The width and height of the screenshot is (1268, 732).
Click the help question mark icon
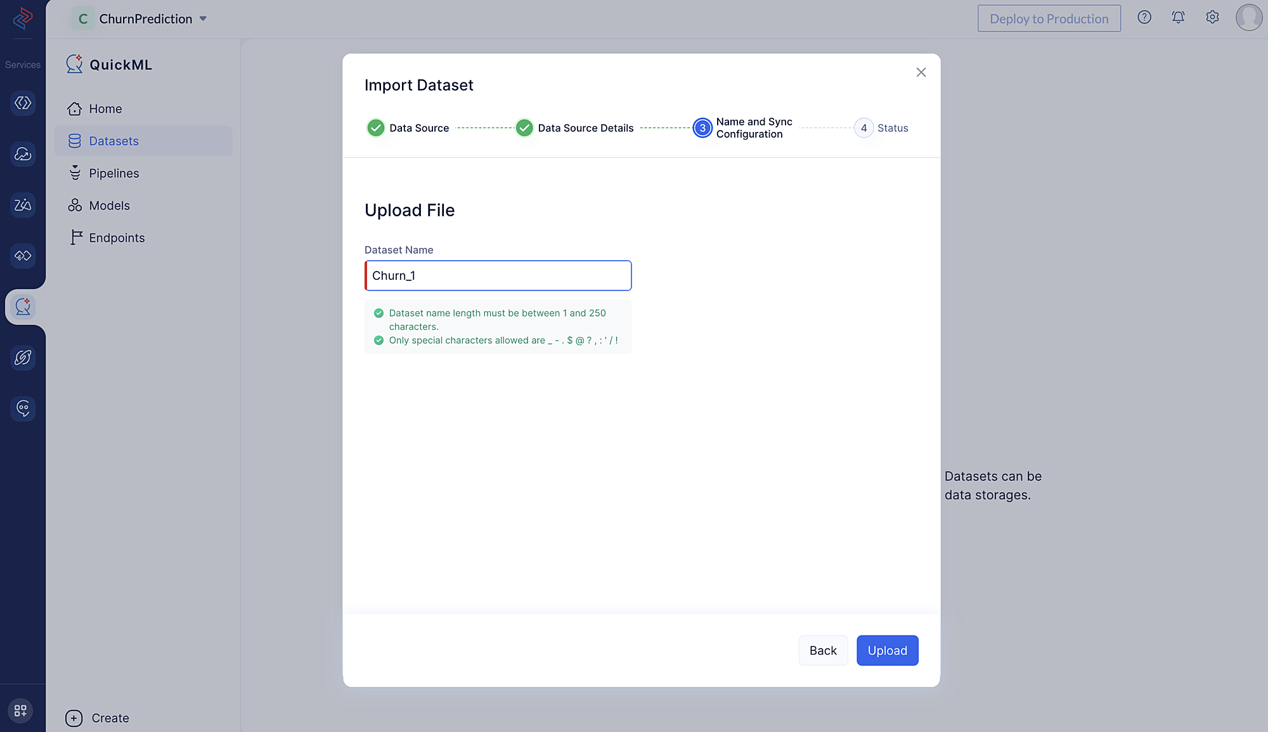point(1144,18)
